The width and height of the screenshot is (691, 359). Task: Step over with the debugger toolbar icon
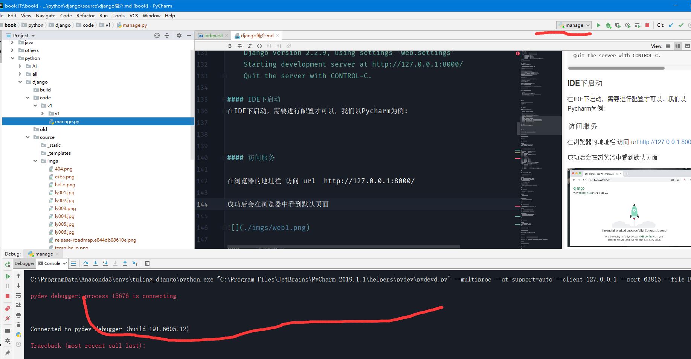(86, 263)
